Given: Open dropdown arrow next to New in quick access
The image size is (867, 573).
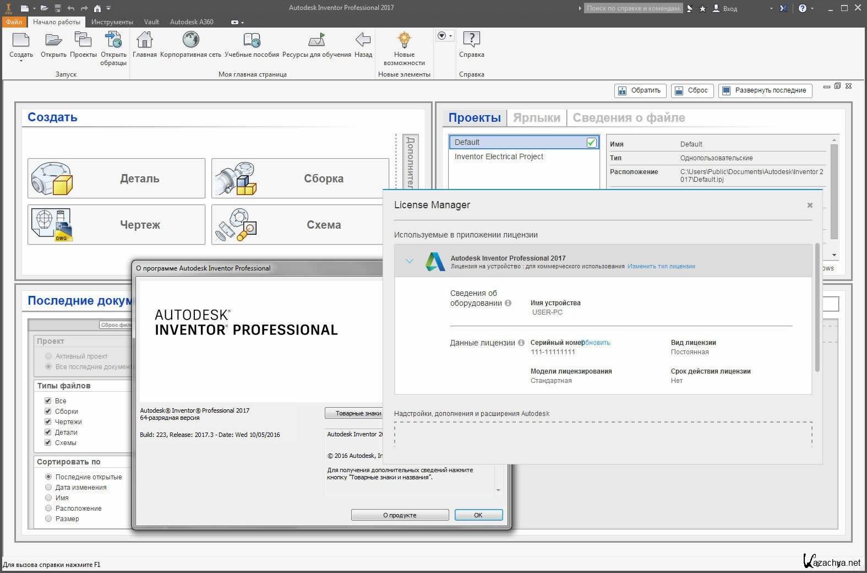Looking at the screenshot, I should (x=34, y=8).
